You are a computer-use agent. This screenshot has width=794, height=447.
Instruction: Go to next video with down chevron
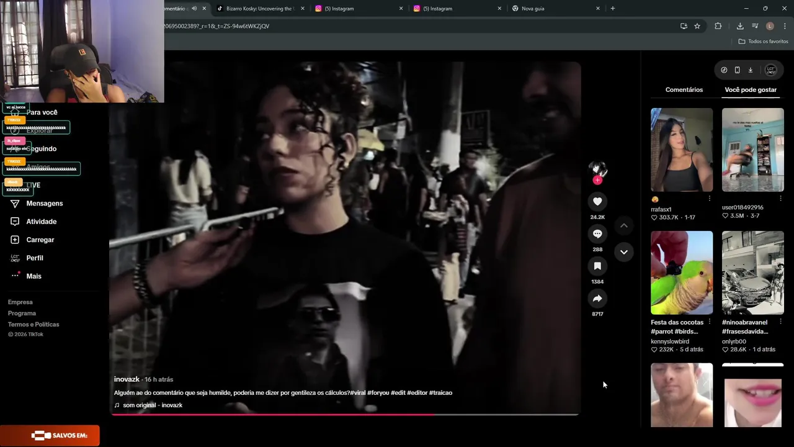pyautogui.click(x=624, y=252)
